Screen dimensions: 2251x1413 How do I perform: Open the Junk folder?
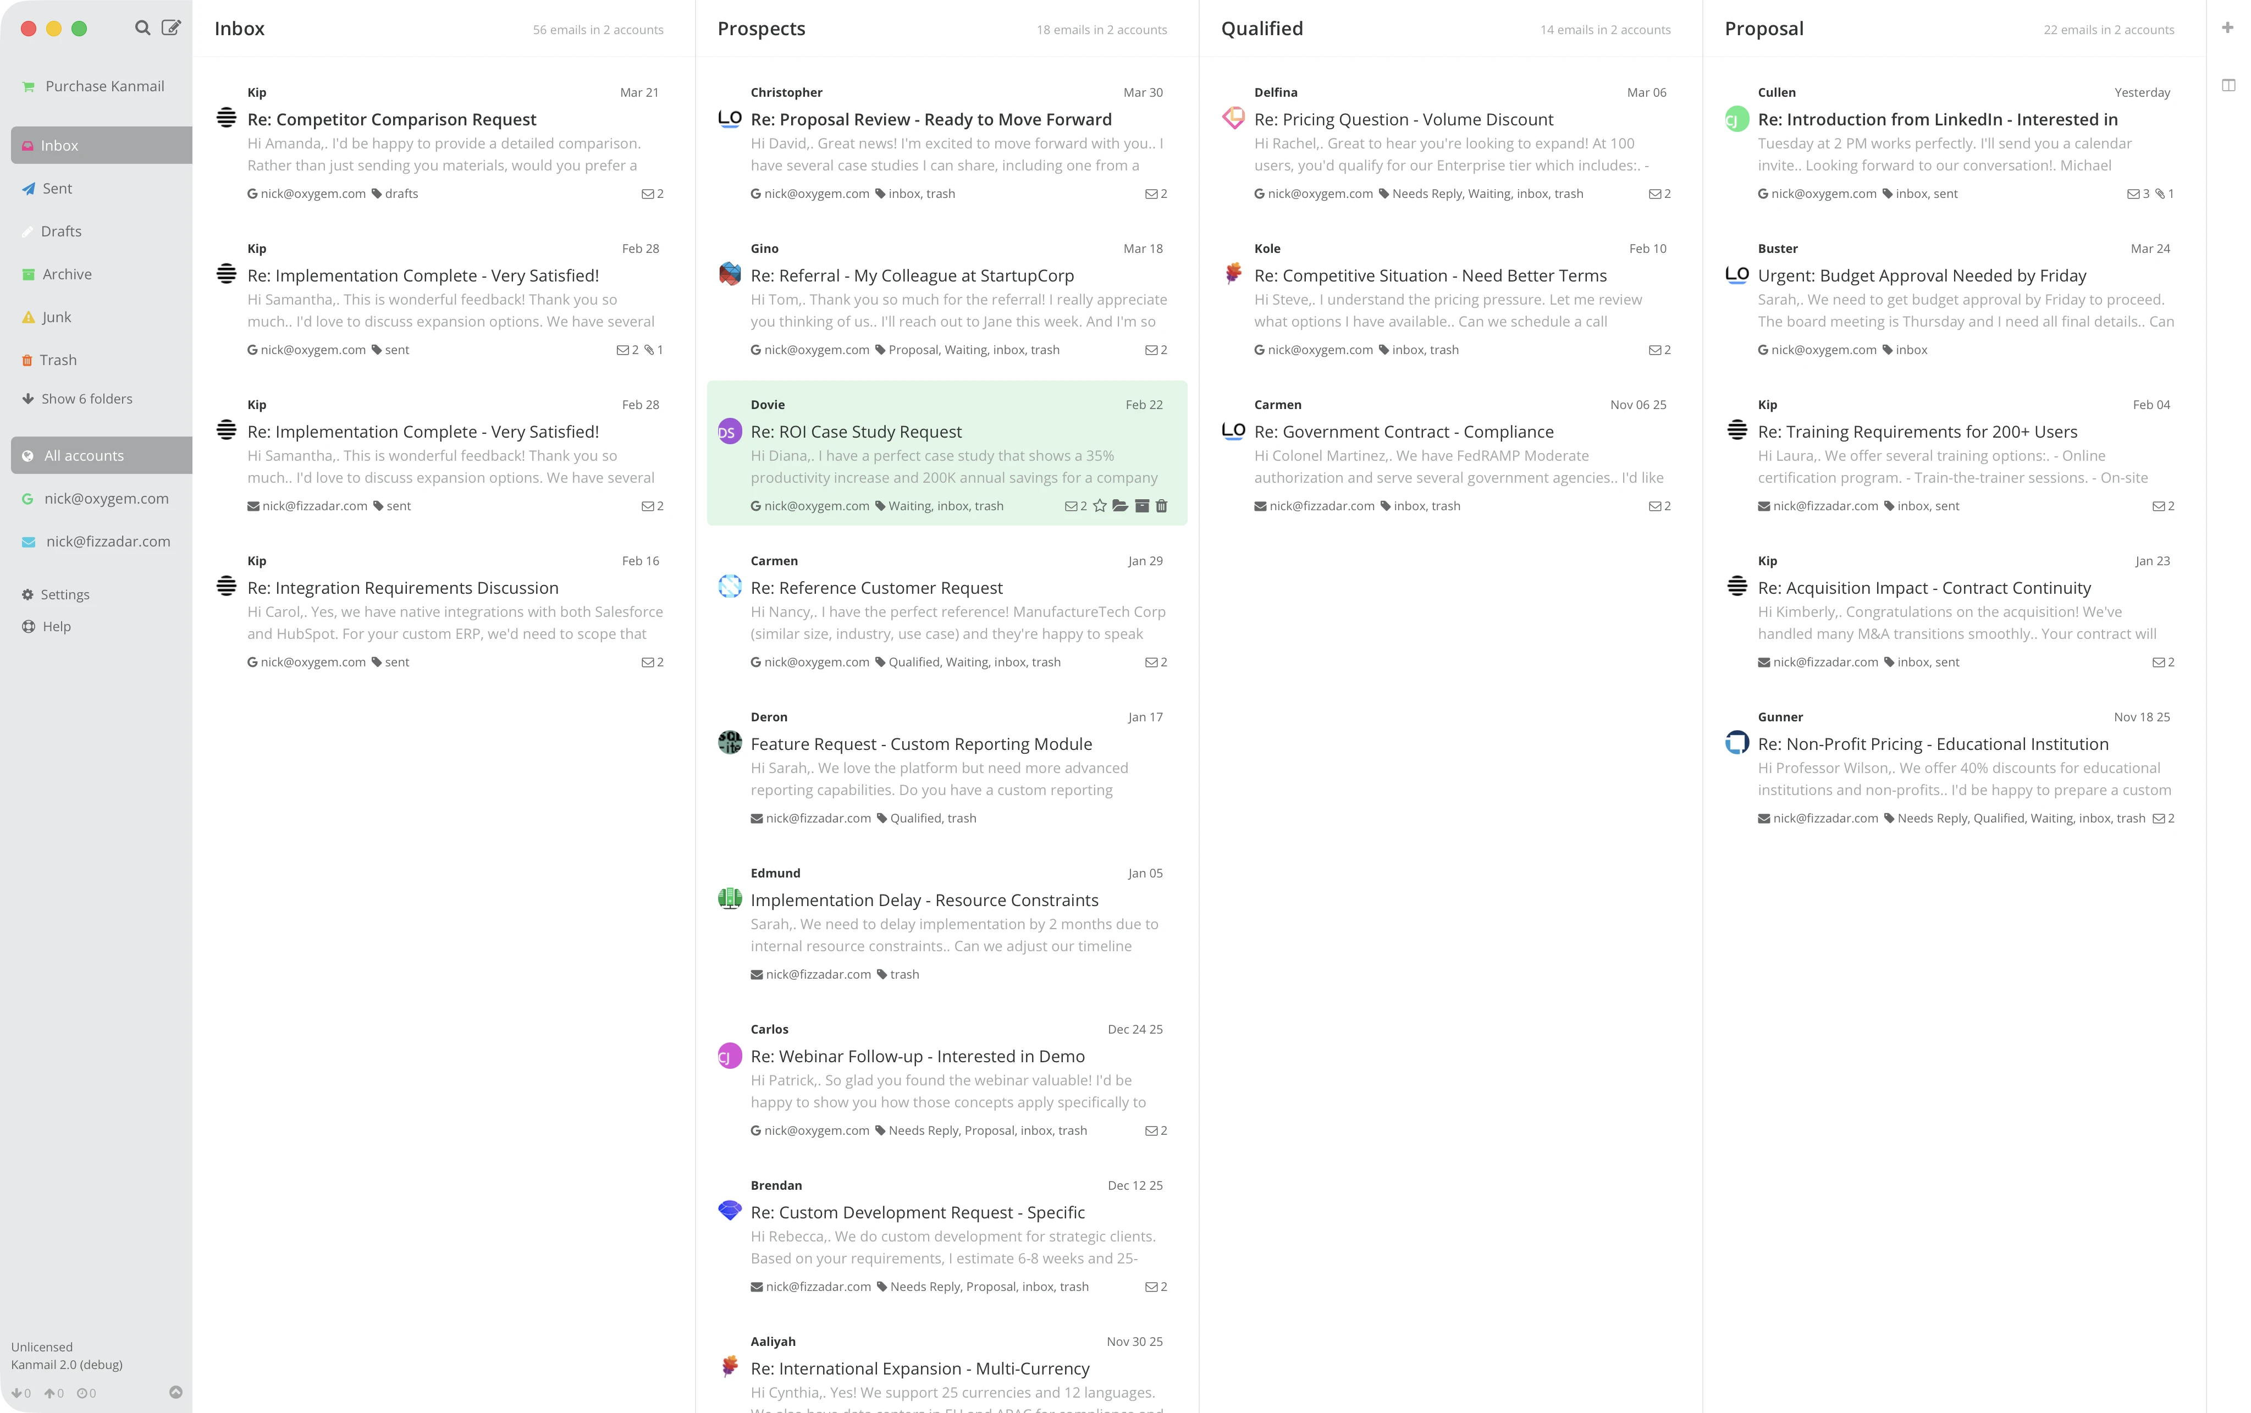pos(56,317)
